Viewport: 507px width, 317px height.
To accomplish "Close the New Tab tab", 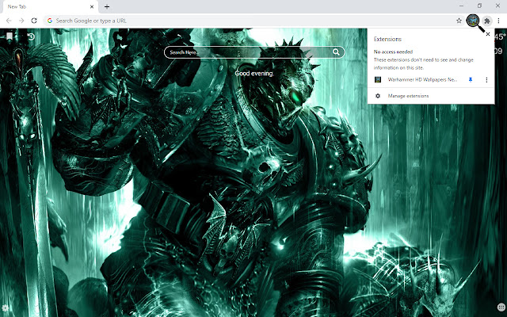I will click(92, 6).
